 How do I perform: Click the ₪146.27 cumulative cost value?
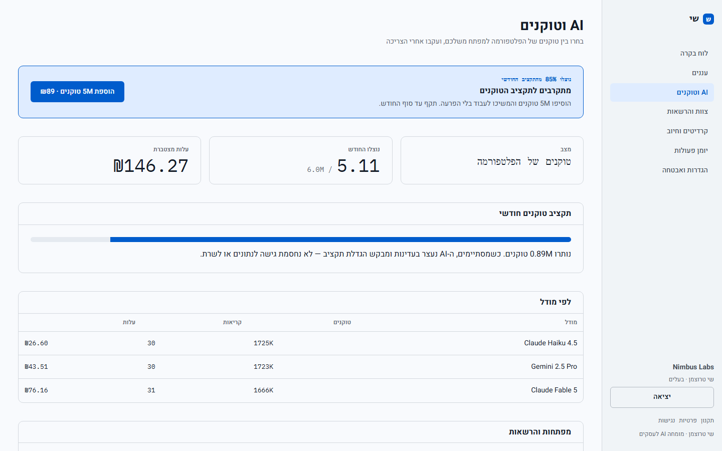151,166
